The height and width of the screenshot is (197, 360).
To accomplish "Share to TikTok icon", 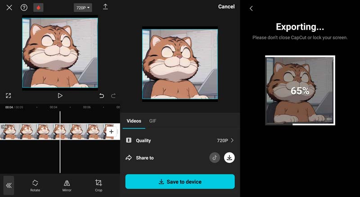I will click(215, 158).
